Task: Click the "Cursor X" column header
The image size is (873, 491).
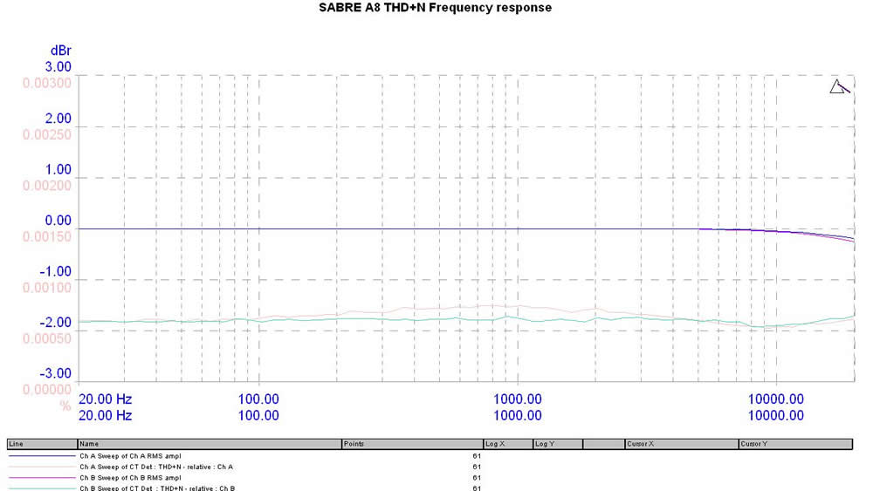Action: coord(681,444)
